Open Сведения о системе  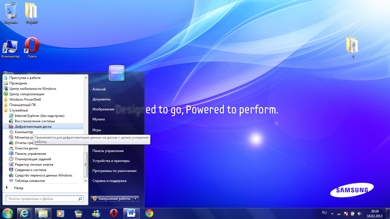click(43, 170)
